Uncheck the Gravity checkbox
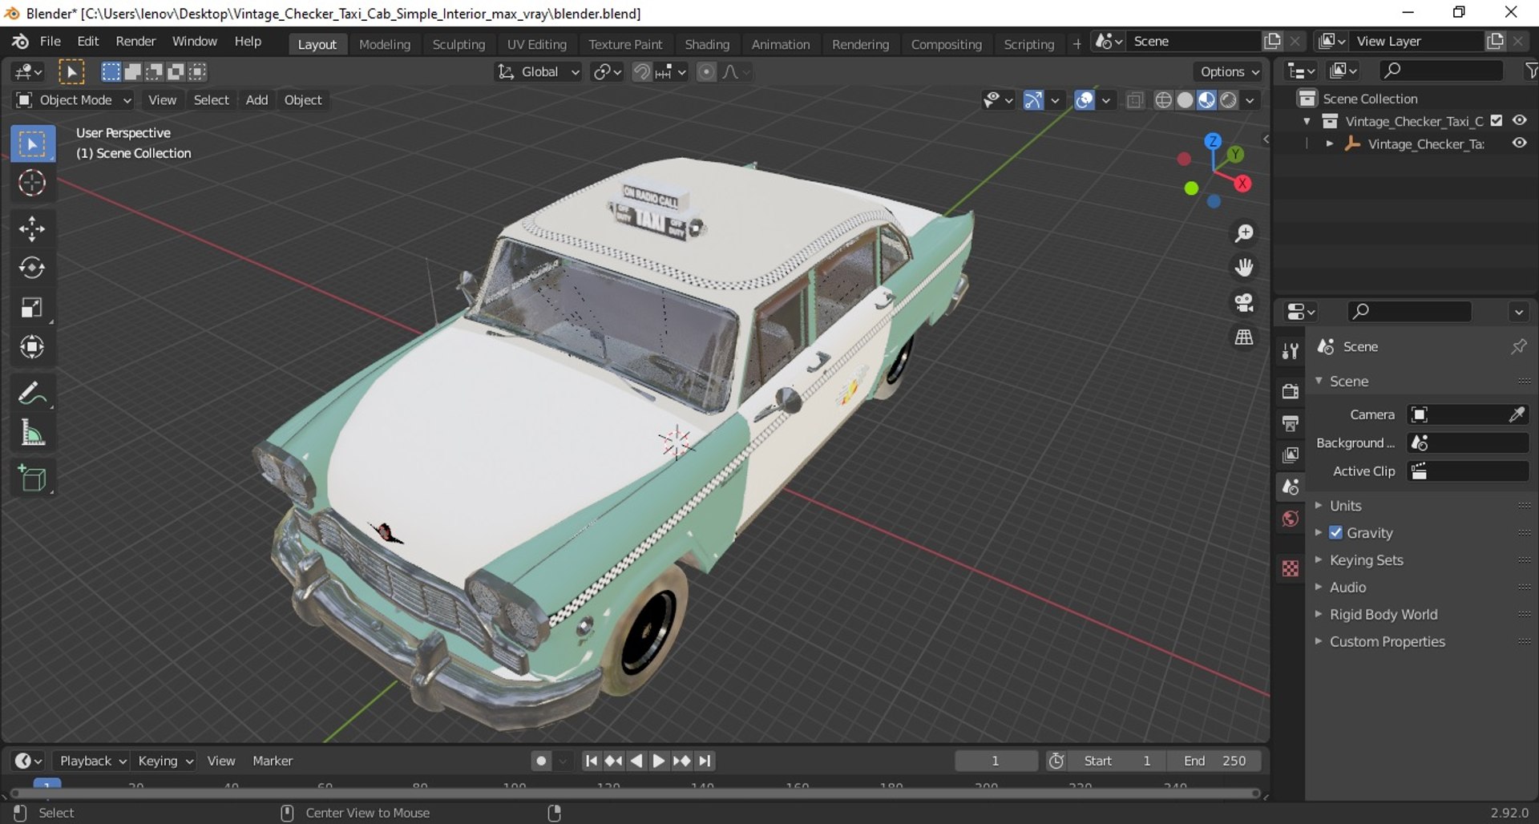Viewport: 1539px width, 824px height. [x=1335, y=533]
